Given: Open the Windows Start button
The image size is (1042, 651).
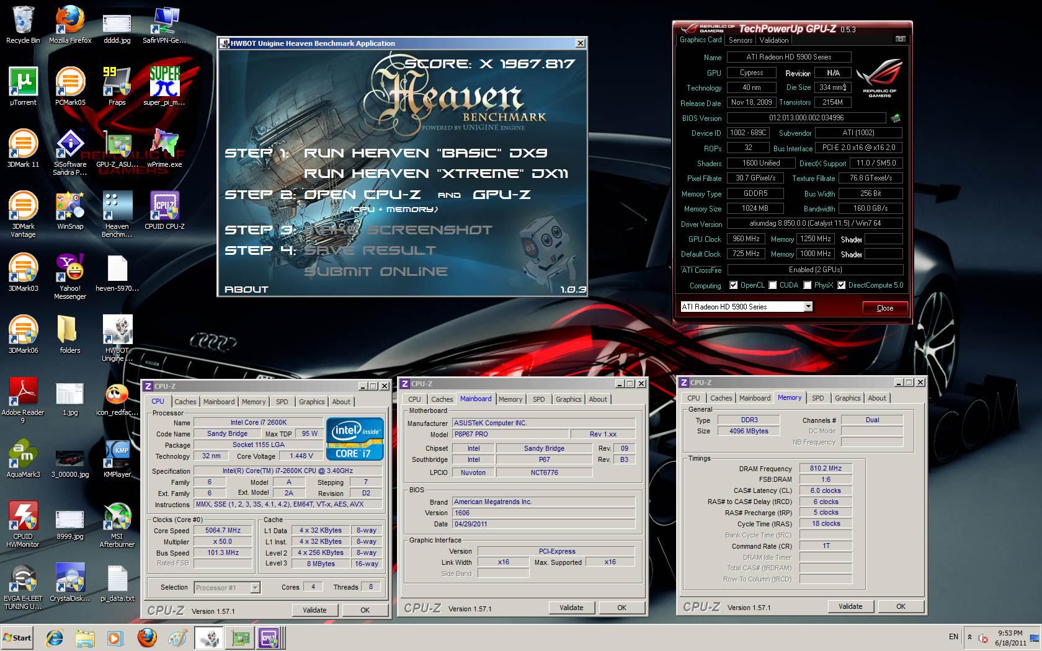Looking at the screenshot, I should 17,637.
